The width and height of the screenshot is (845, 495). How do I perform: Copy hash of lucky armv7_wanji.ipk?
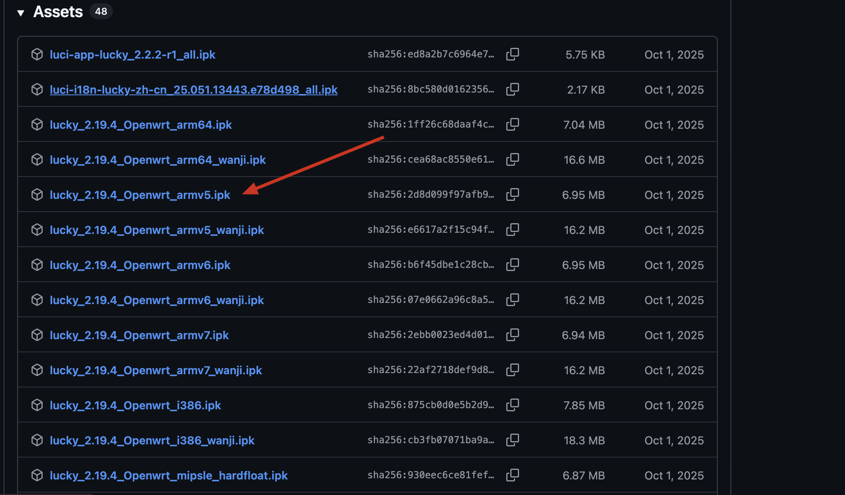coord(513,370)
